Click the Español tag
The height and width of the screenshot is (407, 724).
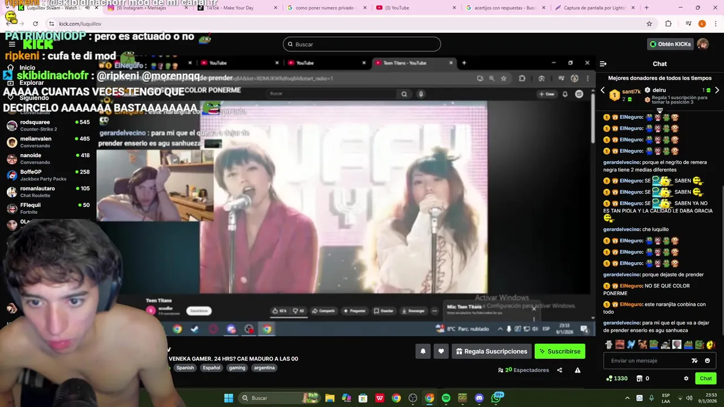coord(212,367)
